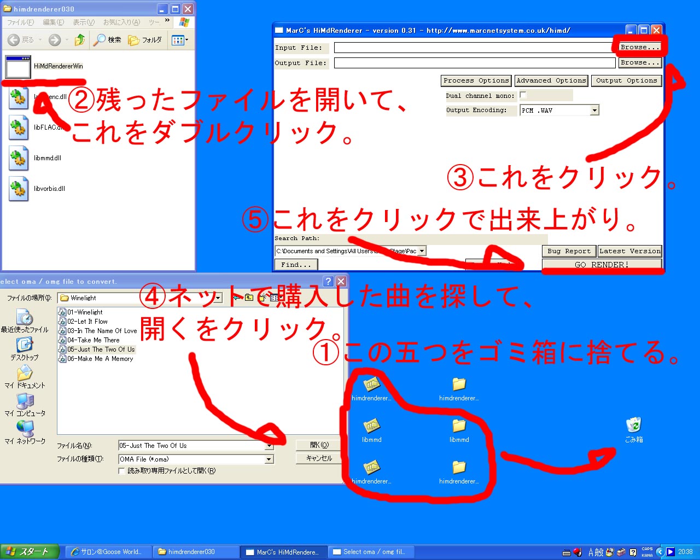Select the 01-Winelight file
The height and width of the screenshot is (560, 700).
pyautogui.click(x=80, y=312)
